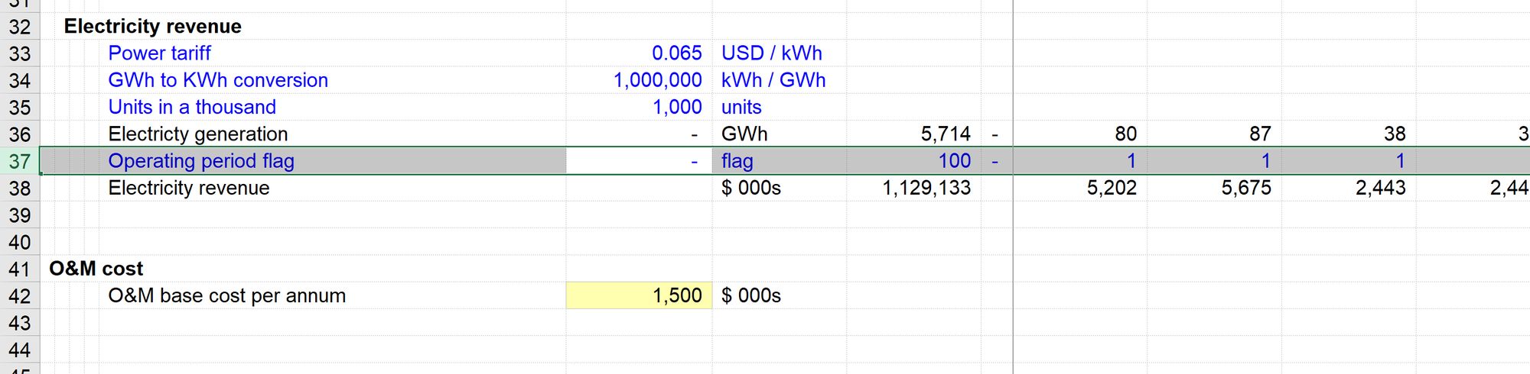Click the '$ 000s' unit cell in row 38
1530x374 pixels.
(751, 188)
